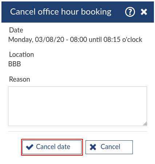This screenshot has width=155, height=164.
Task: Dismiss using the Cancel button
Action: coord(109,147)
